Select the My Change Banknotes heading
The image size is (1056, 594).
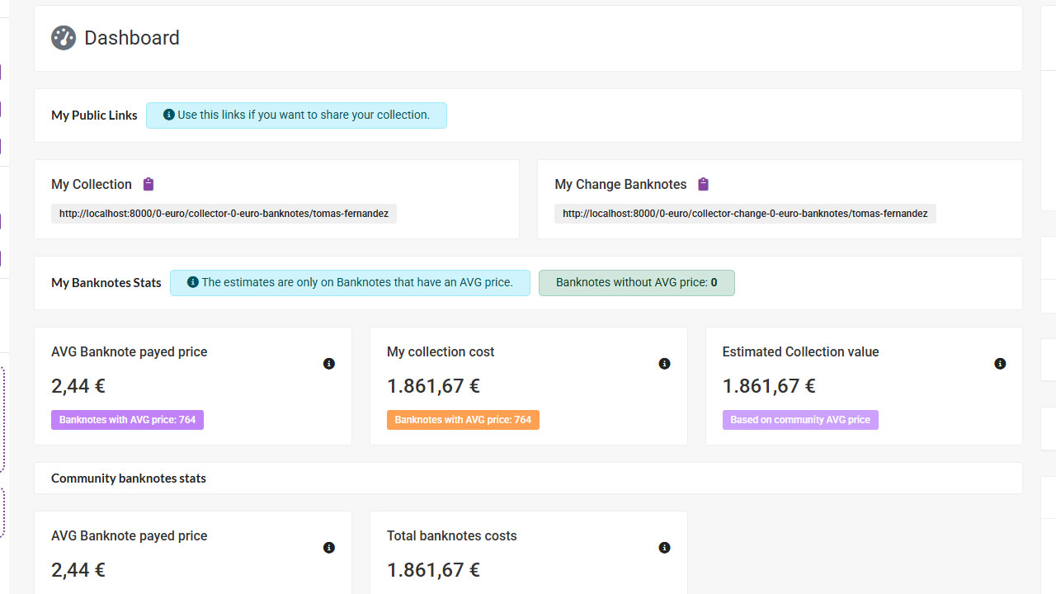tap(620, 184)
